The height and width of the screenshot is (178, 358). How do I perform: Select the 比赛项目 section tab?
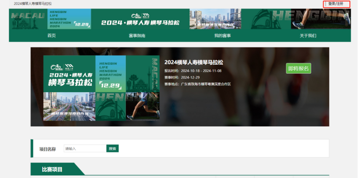[x=52, y=169]
